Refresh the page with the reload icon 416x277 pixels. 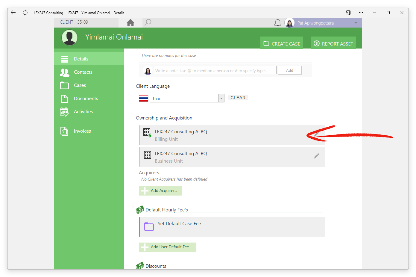point(25,13)
